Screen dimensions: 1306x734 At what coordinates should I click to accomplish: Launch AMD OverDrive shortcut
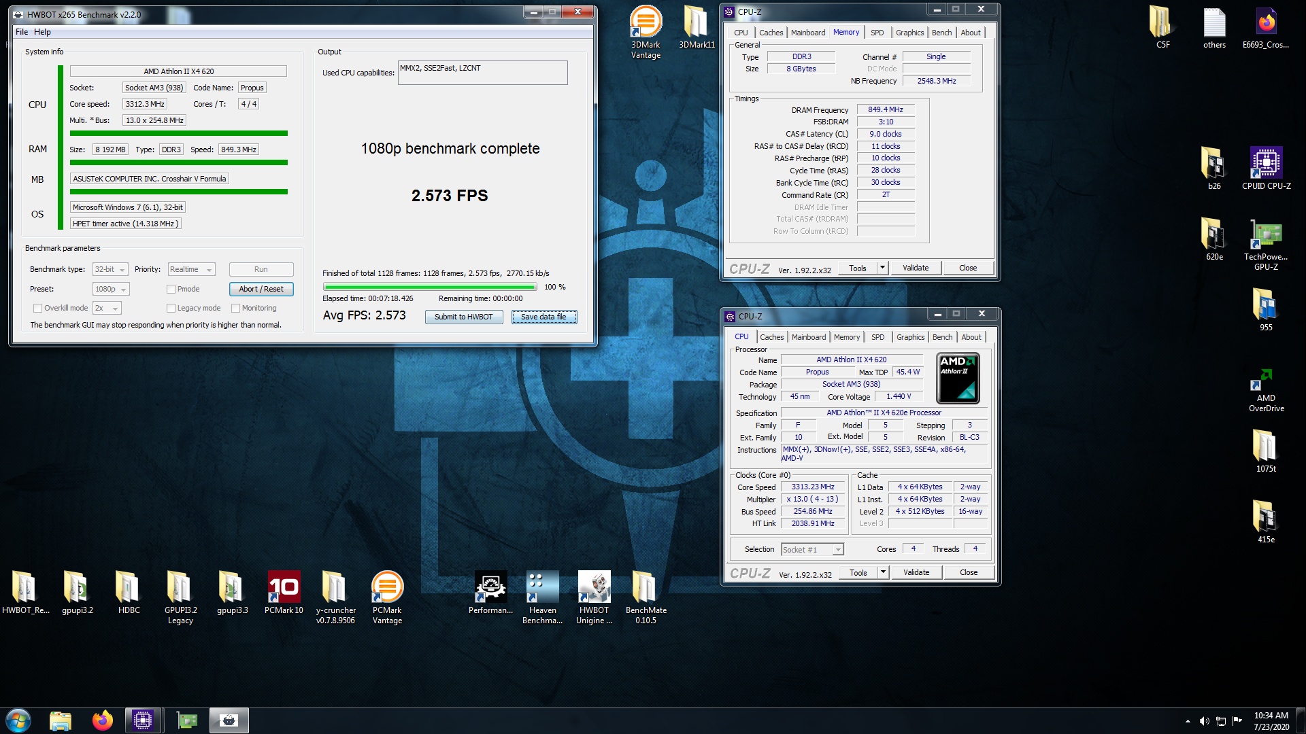coord(1266,390)
